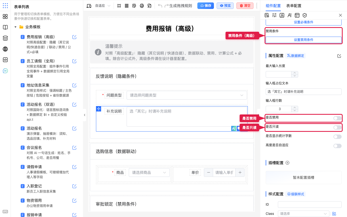The width and height of the screenshot is (347, 217).
Task: Open the validation shield icon in config panel
Action: click(x=305, y=15)
